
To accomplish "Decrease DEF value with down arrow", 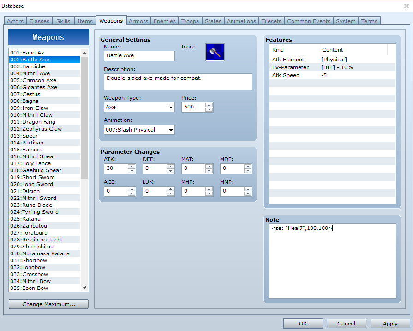I will coord(170,171).
